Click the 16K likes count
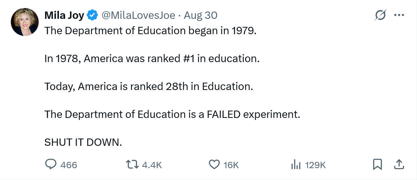Viewport: 417px width, 180px height. coord(231,165)
